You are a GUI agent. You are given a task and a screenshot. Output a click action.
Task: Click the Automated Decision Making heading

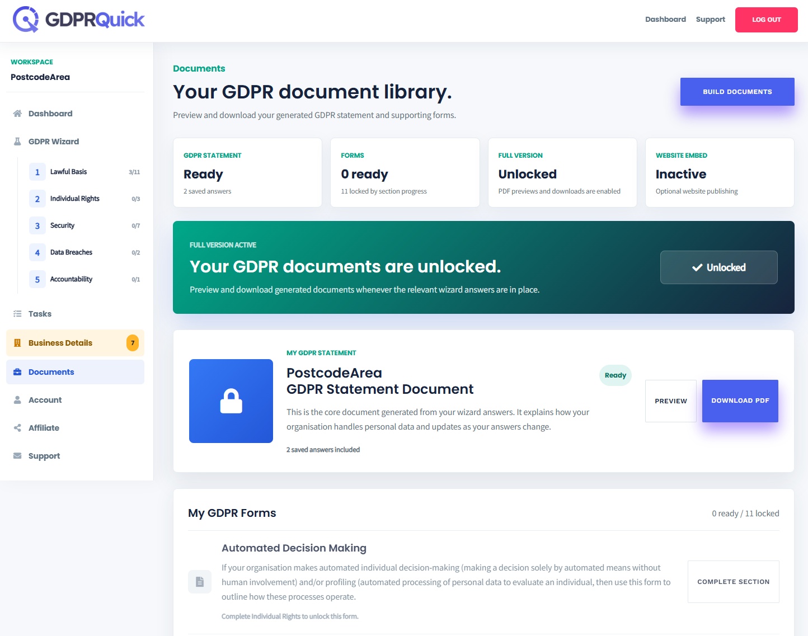(x=294, y=548)
